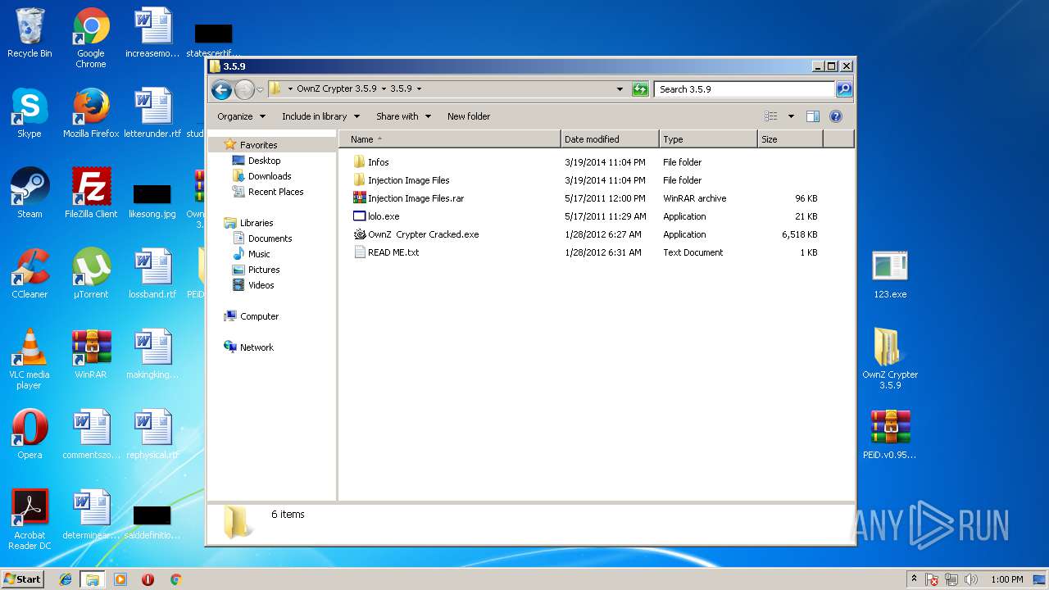This screenshot has height=590, width=1049.
Task: Select the Mozilla Firefox desktop shortcut
Action: (91, 114)
